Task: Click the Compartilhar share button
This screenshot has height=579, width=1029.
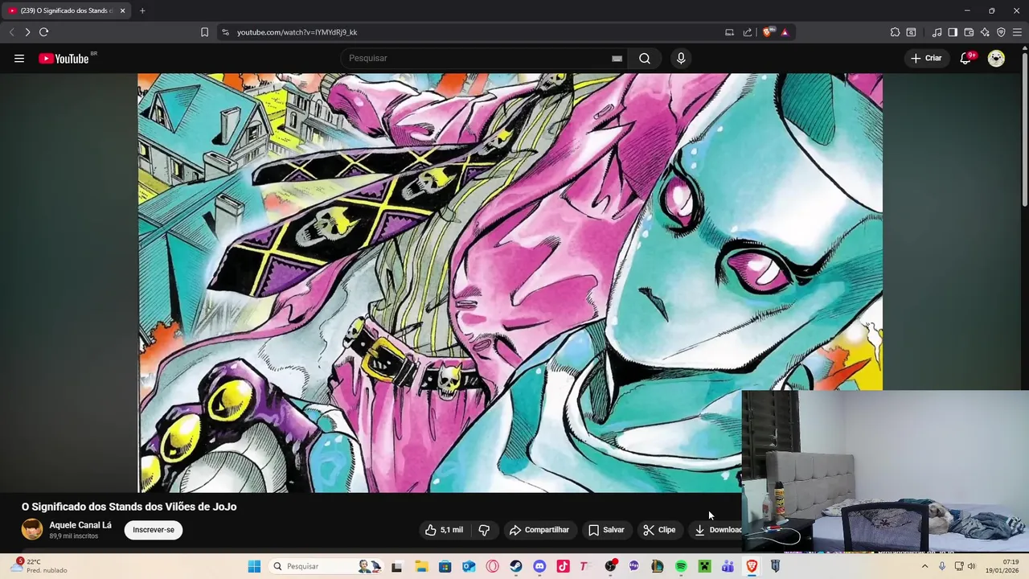Action: tap(539, 530)
